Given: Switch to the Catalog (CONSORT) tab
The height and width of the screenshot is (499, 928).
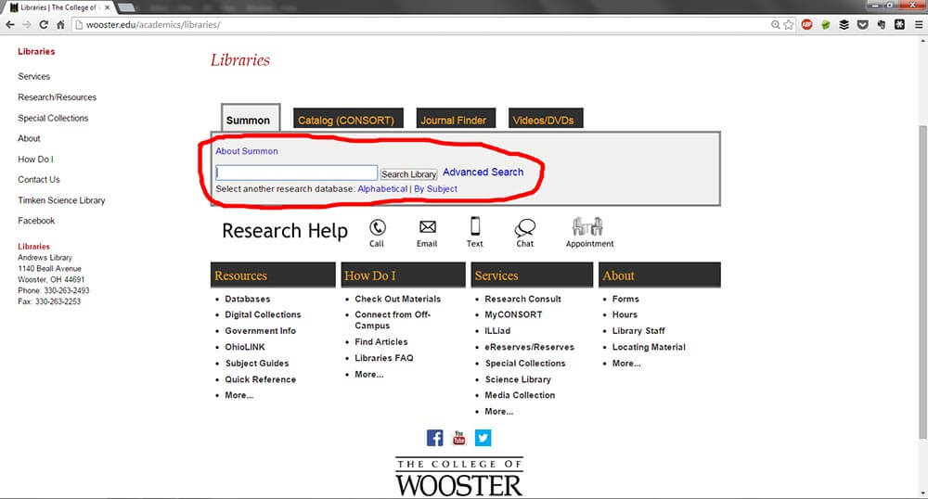Looking at the screenshot, I should click(348, 118).
